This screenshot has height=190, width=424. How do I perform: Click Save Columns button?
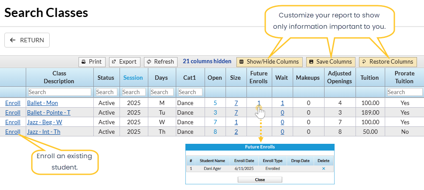coord(331,61)
